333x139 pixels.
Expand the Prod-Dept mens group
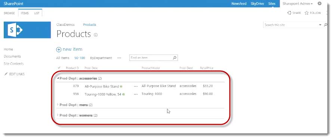[x=58, y=104]
